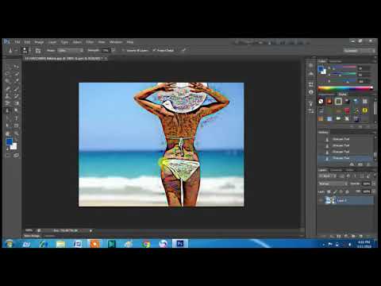Screen dimensions: 381x286
Task: Set the foreground color in toolbox
Action: pos(10,142)
